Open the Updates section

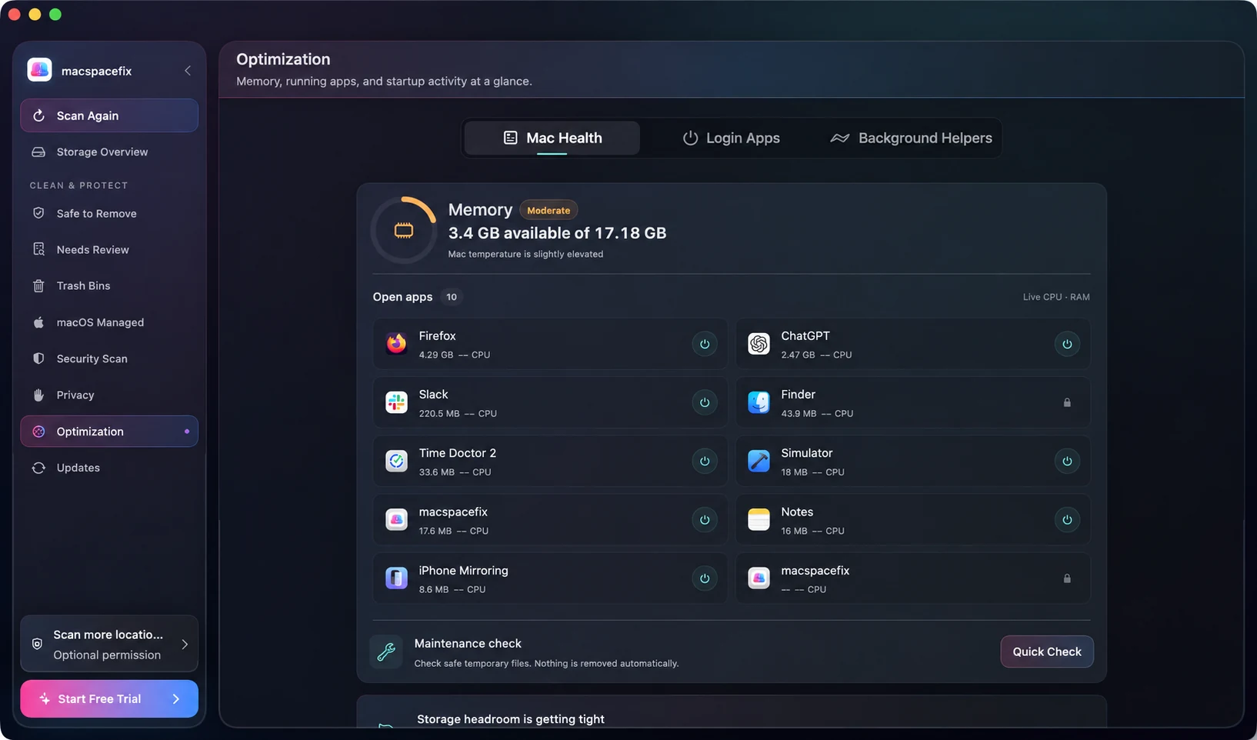tap(109, 468)
